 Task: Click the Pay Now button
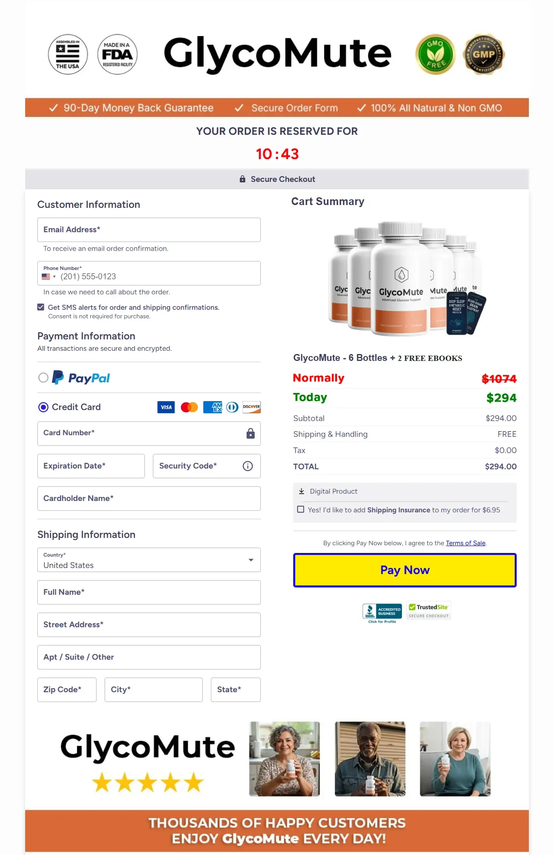pyautogui.click(x=404, y=570)
